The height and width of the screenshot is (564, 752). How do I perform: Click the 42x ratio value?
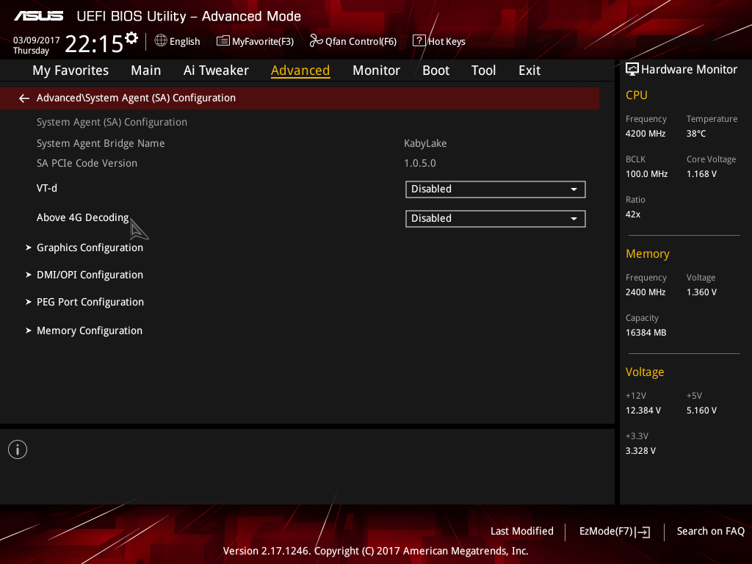pyautogui.click(x=632, y=214)
